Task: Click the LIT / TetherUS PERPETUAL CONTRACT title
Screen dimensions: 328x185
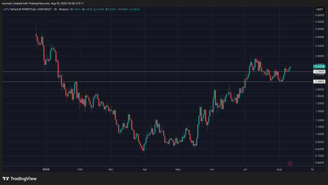Action: 28,10
